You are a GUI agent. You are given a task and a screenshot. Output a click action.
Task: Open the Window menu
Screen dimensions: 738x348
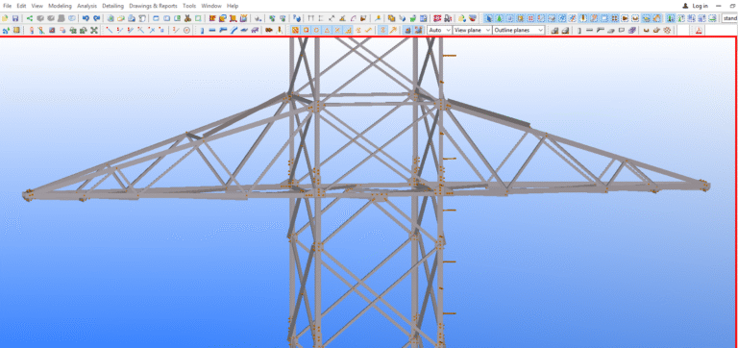click(x=210, y=6)
